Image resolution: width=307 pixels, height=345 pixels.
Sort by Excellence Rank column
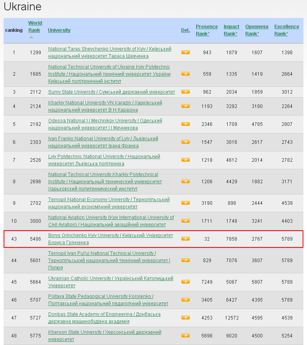287,30
